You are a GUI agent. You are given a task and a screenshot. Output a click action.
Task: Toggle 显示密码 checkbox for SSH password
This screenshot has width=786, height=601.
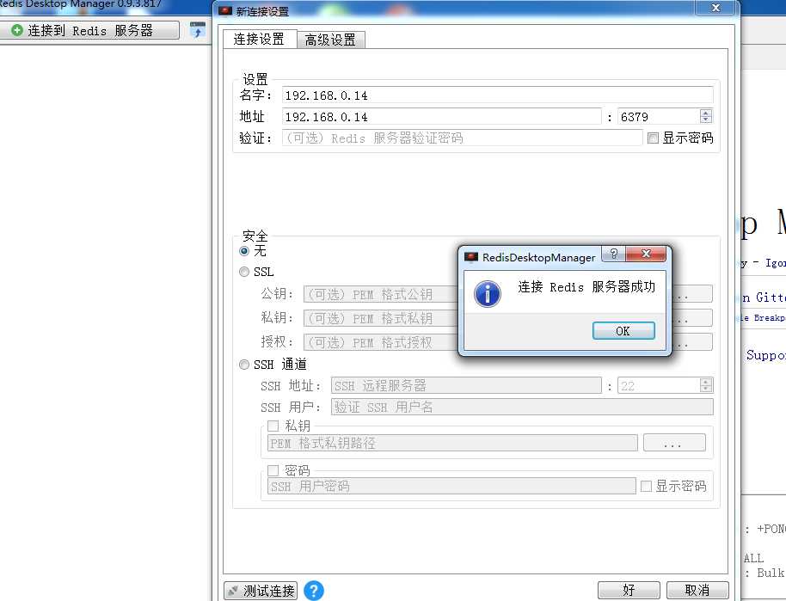[x=646, y=486]
